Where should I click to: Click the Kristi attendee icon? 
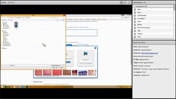coord(135,21)
